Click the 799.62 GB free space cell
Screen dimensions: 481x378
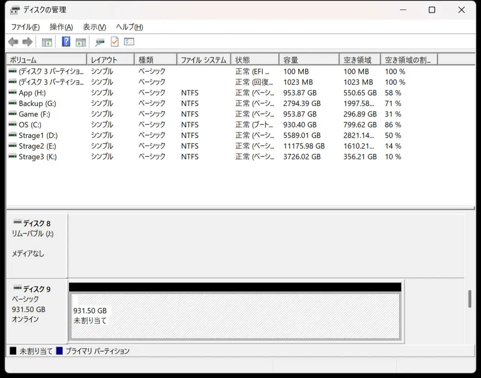(360, 125)
